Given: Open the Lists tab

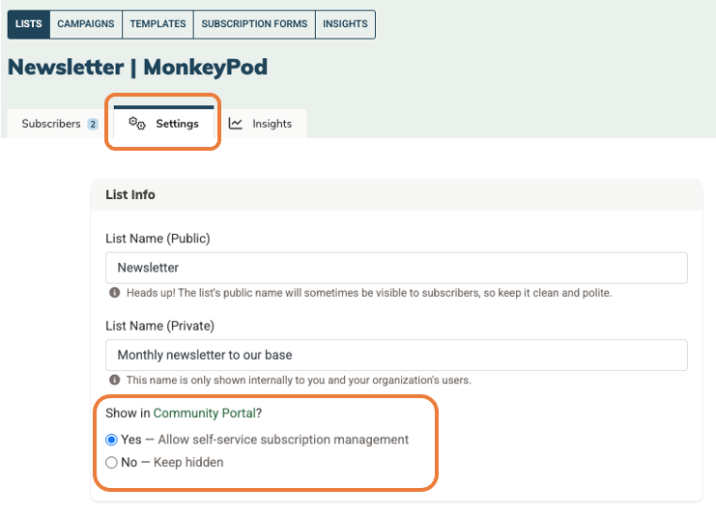Looking at the screenshot, I should [x=28, y=24].
